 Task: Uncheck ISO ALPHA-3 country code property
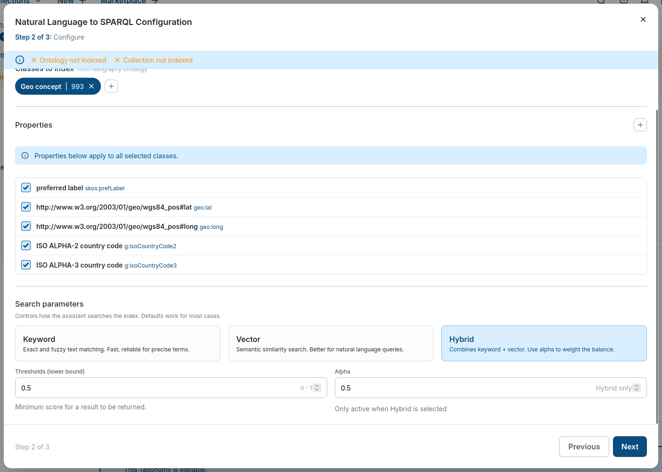click(26, 265)
